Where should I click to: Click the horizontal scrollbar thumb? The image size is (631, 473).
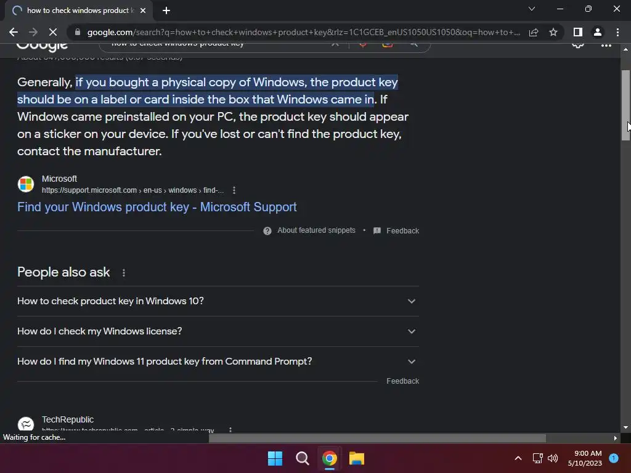(377, 439)
